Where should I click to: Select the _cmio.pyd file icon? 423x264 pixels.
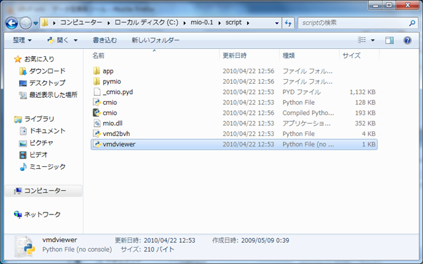point(96,92)
